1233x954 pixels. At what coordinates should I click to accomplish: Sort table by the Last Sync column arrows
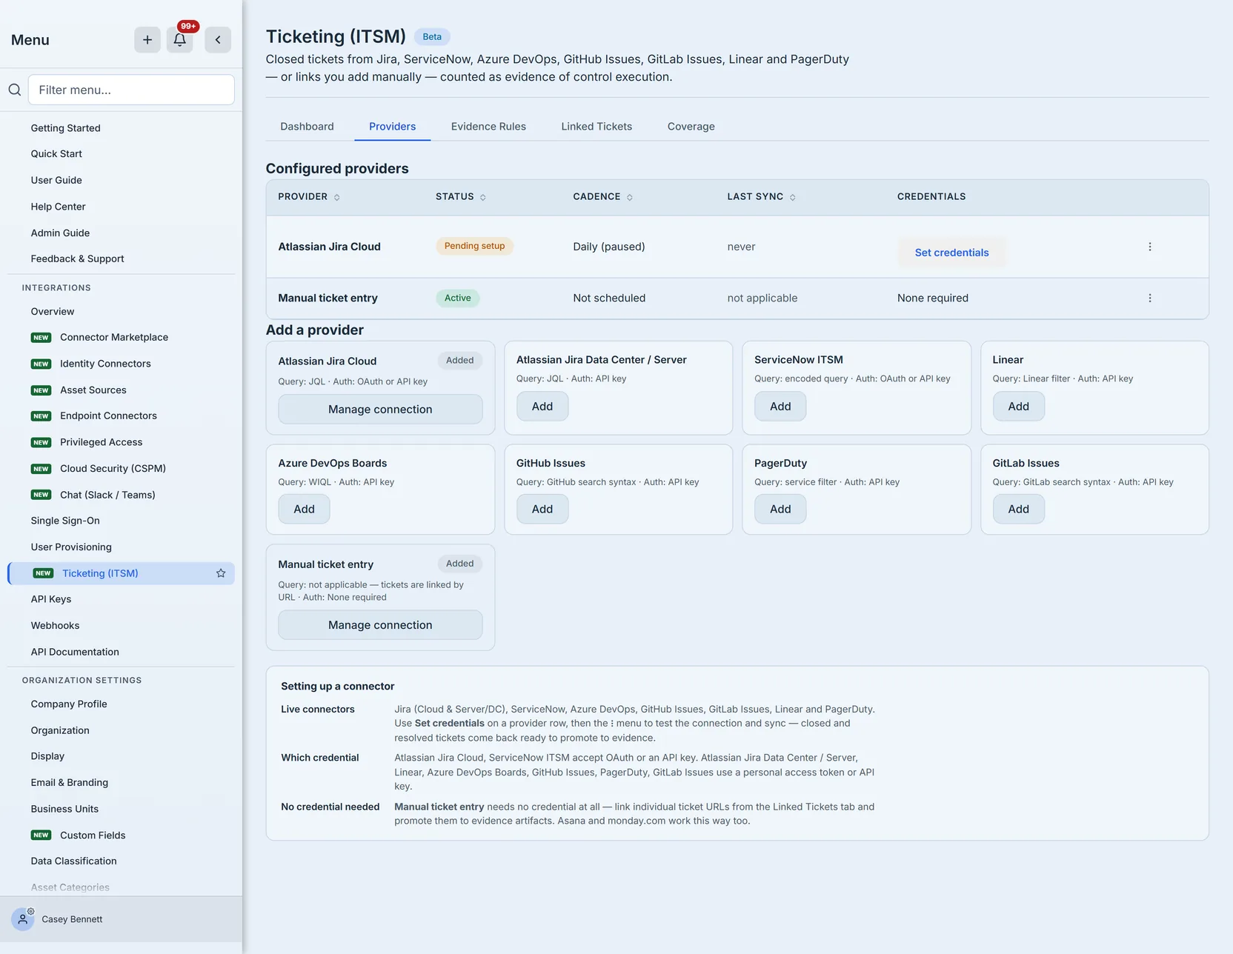pos(793,197)
